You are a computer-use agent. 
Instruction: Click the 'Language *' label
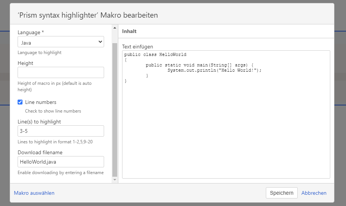[x=31, y=33]
